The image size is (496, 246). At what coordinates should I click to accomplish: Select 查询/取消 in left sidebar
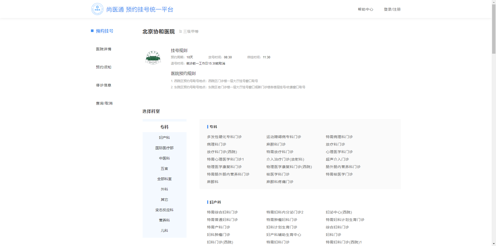[x=104, y=103]
